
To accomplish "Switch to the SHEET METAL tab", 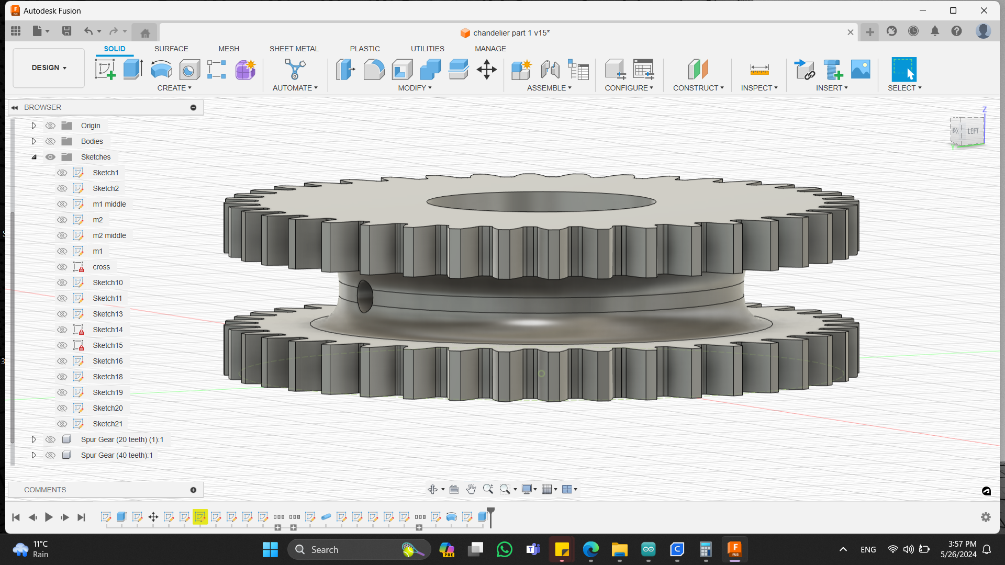I will click(294, 49).
